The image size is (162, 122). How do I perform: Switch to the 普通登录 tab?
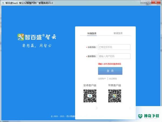tap(118, 33)
